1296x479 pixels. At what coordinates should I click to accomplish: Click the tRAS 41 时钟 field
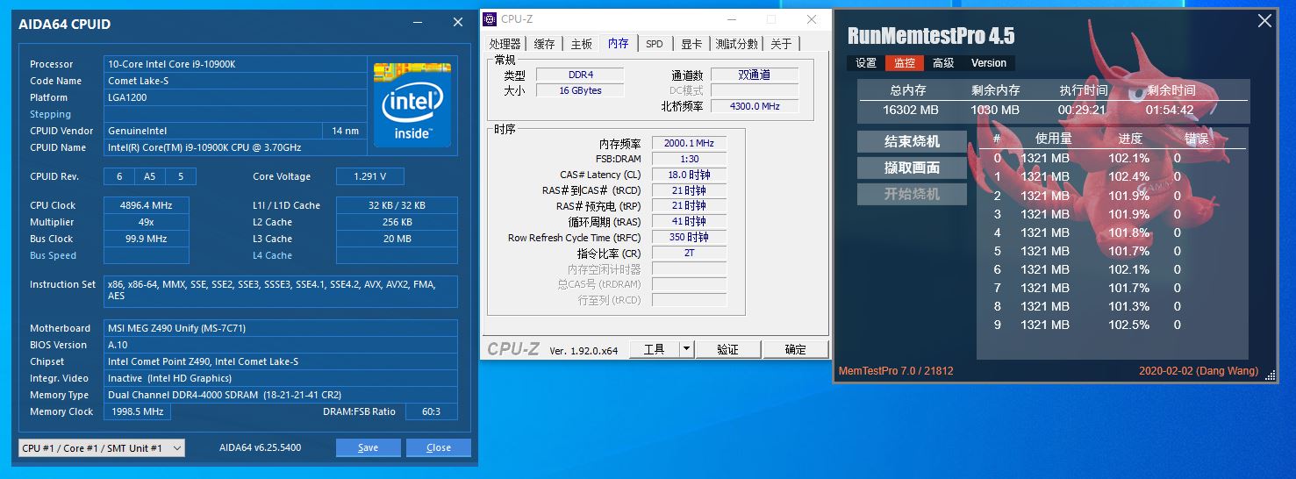pos(689,221)
